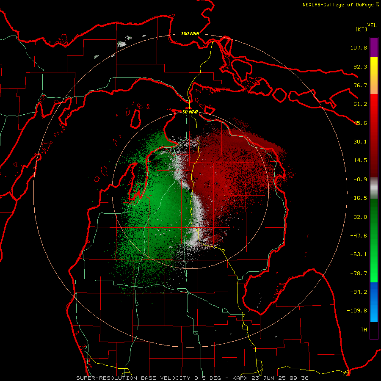Image resolution: width=381 pixels, height=381 pixels.
Task: Click the 61.2 velocity scale value
Action: (360, 104)
